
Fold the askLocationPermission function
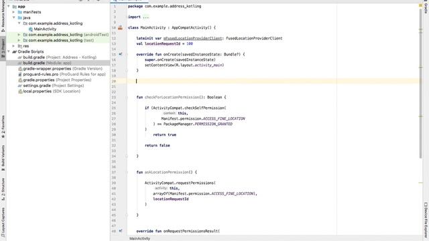tap(127, 172)
